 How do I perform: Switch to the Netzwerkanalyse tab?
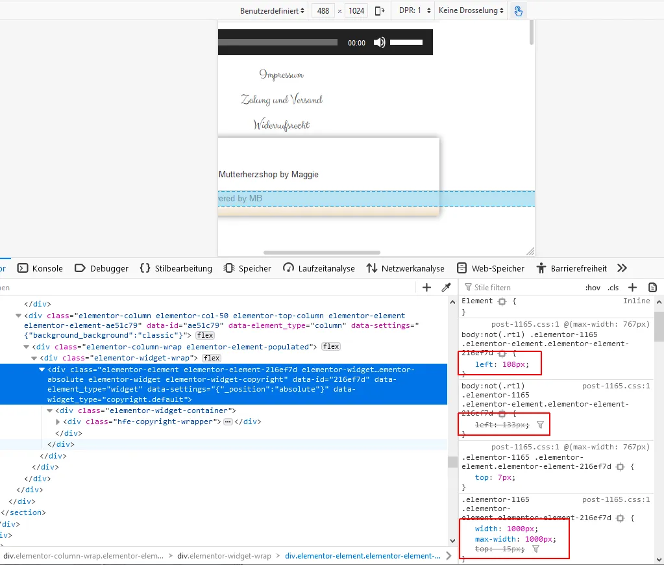click(x=405, y=268)
